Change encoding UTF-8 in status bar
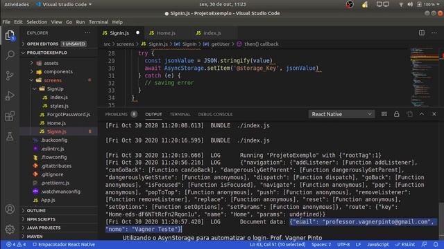Viewport: 444px width, 249px height. pos(343,244)
